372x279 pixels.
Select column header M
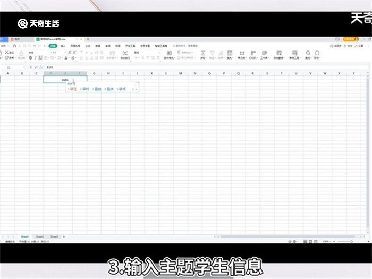(181, 73)
